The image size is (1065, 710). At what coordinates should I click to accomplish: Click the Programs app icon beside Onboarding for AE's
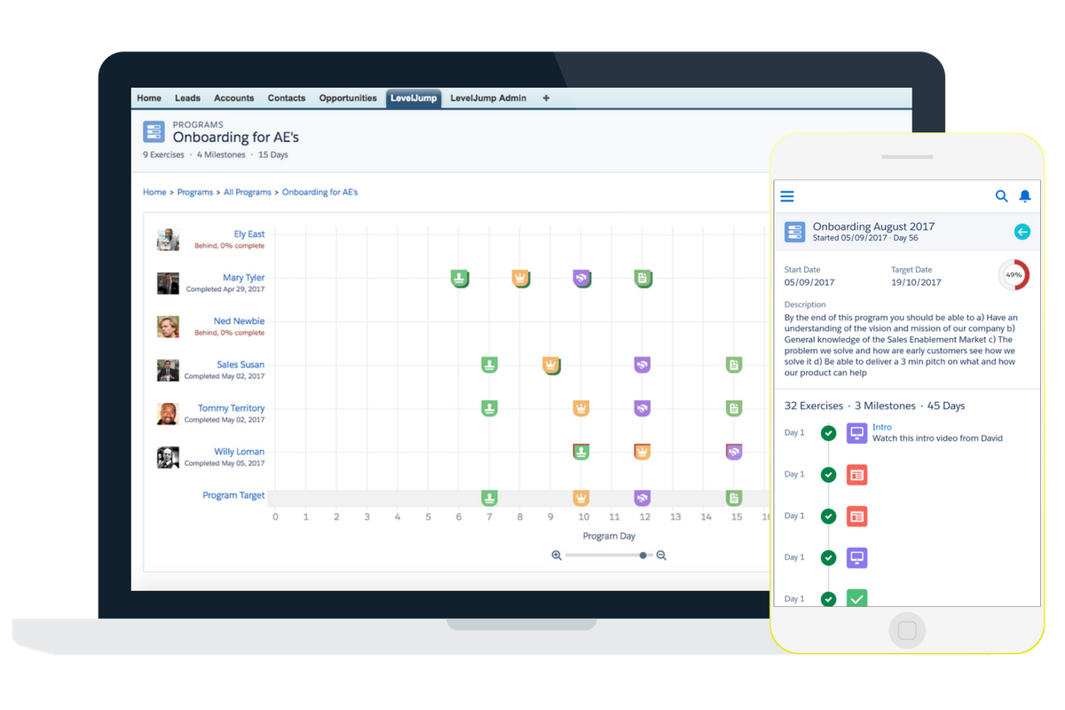click(154, 130)
